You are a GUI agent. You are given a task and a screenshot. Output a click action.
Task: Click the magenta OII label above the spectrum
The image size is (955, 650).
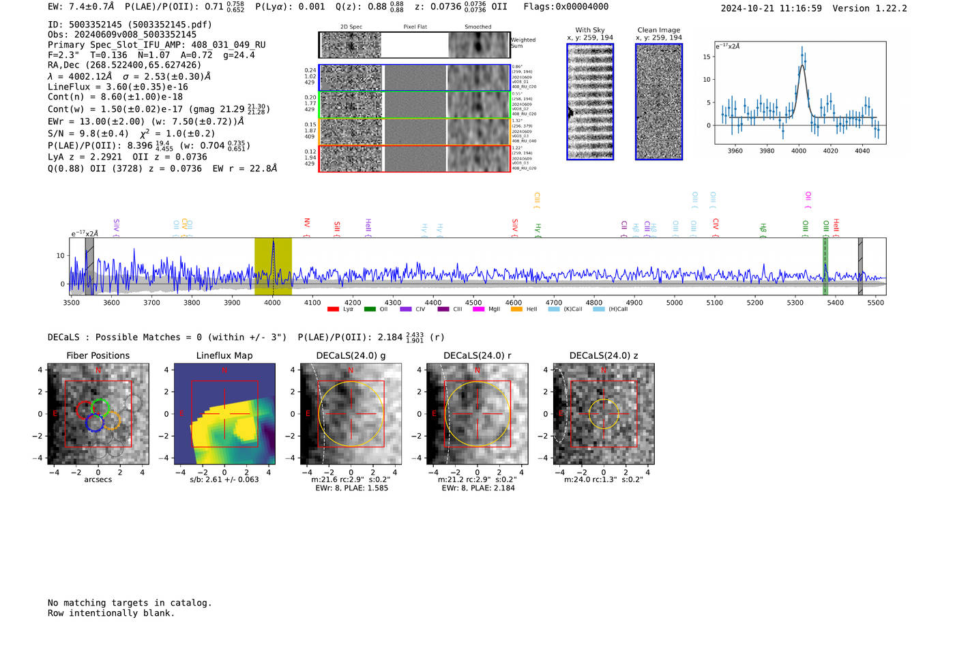[808, 200]
